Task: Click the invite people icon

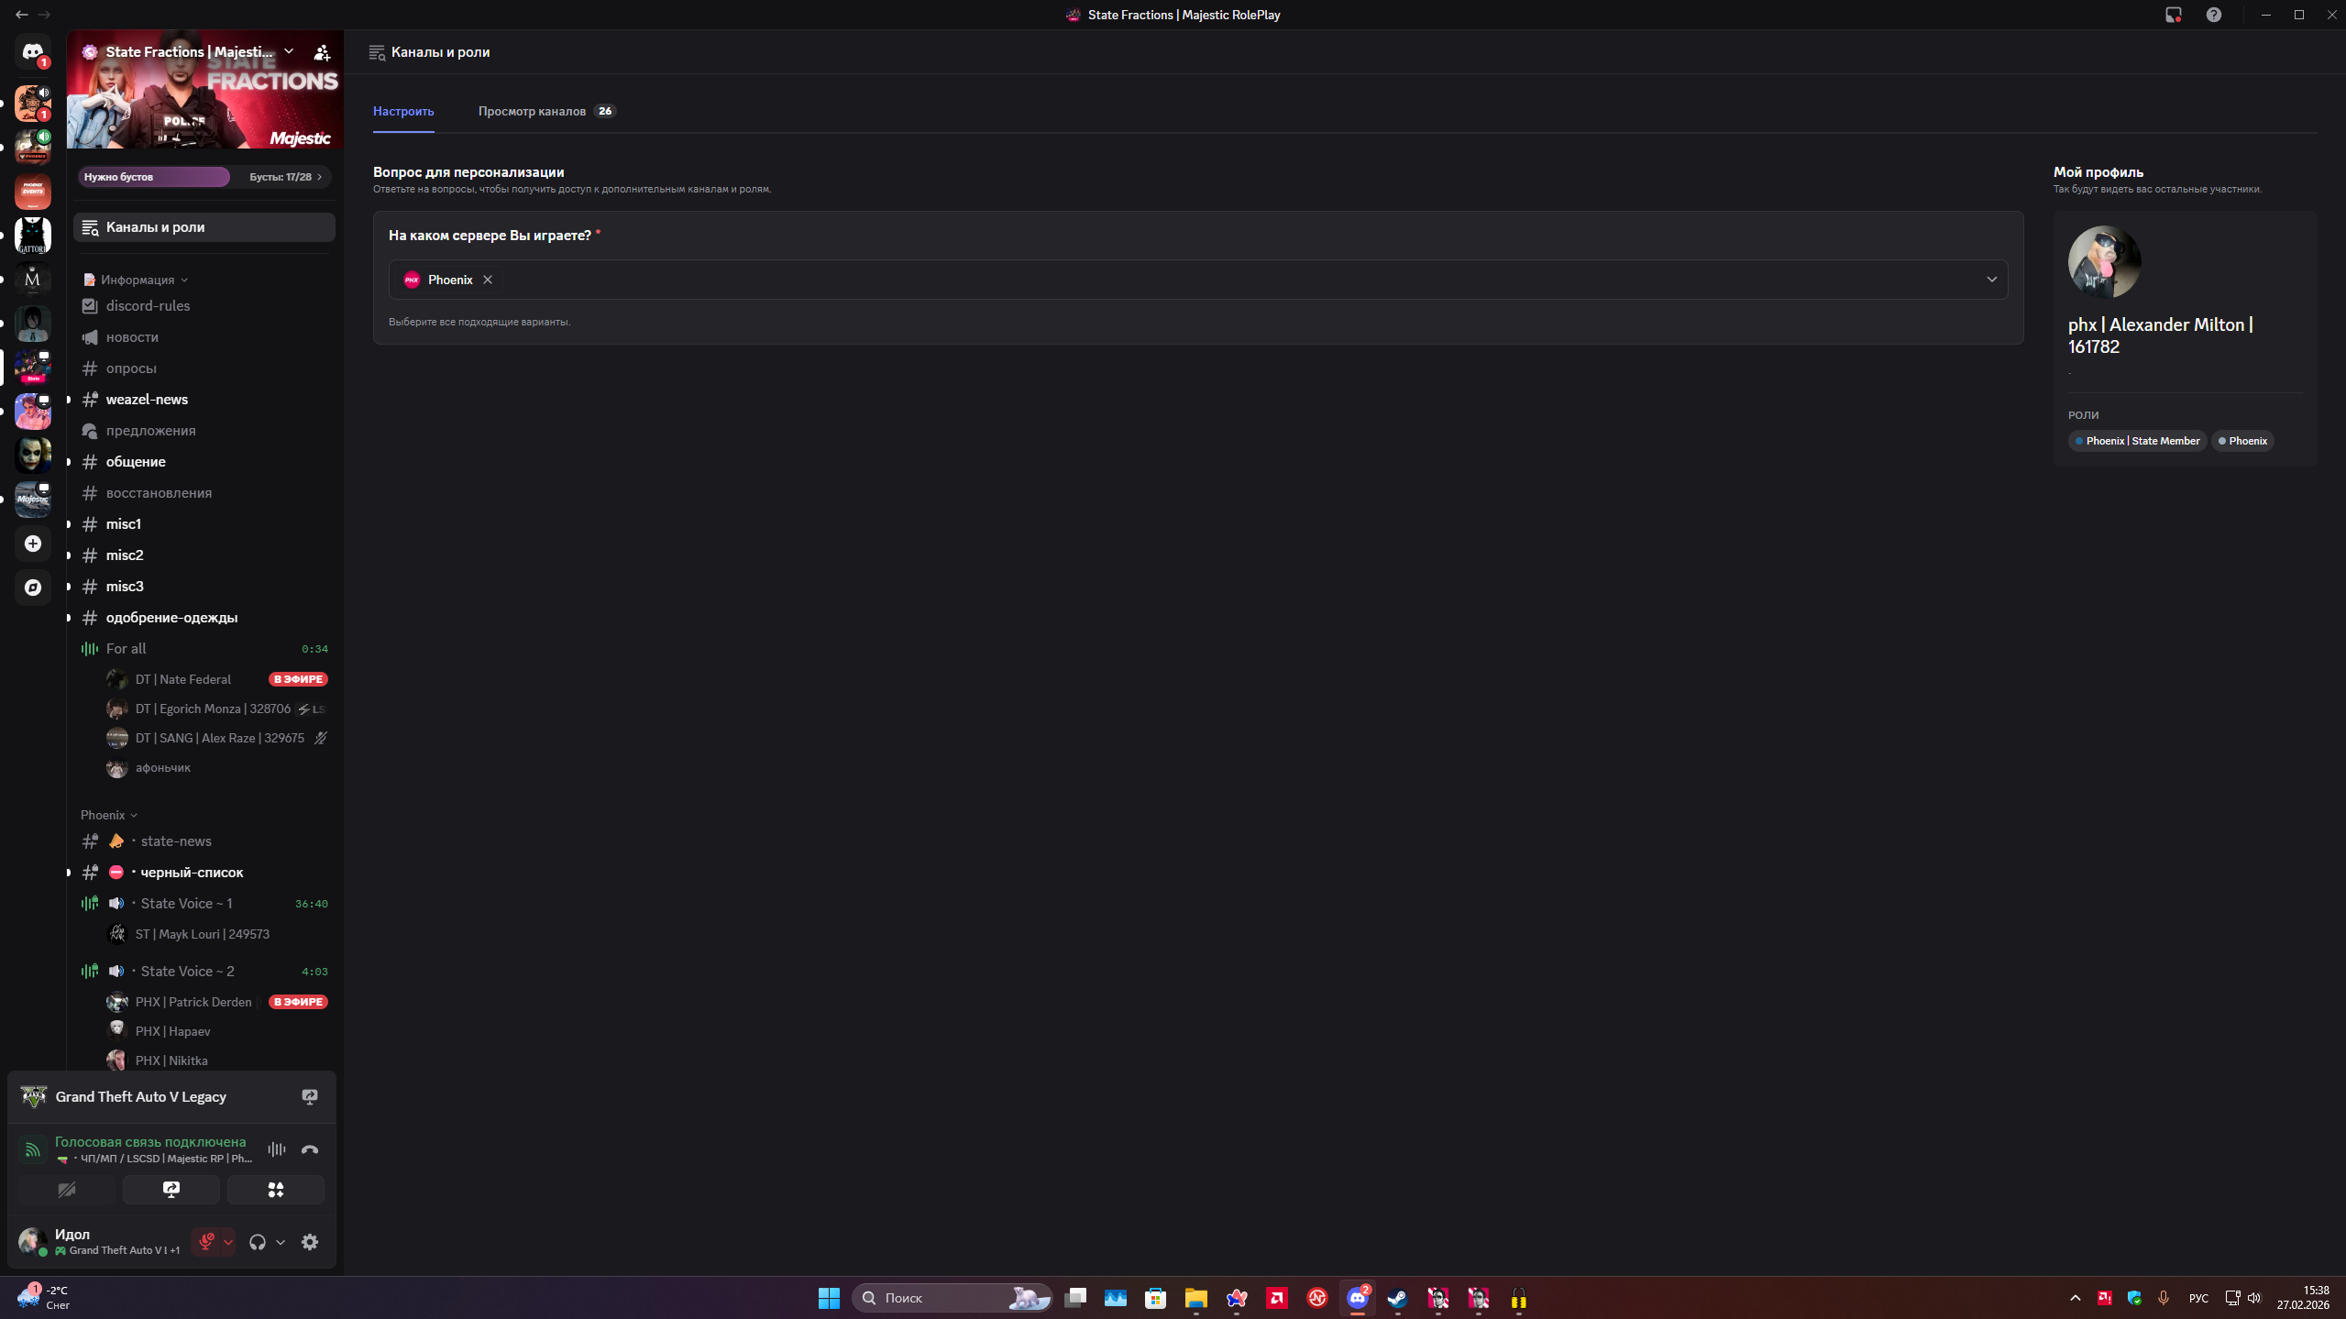Action: click(322, 52)
